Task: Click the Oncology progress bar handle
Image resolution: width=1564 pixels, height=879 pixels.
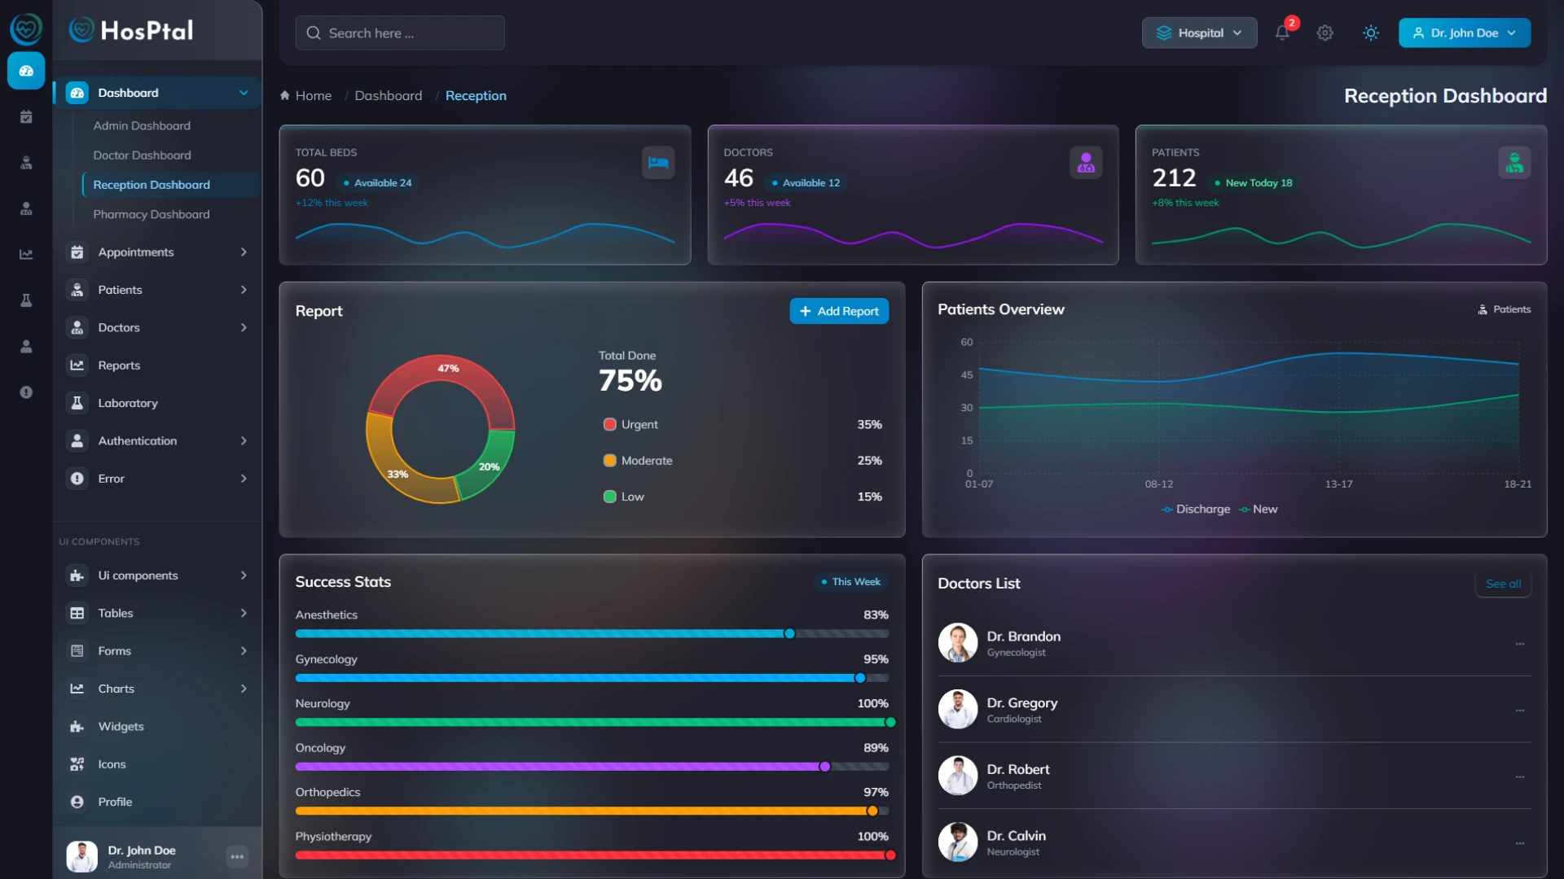Action: (x=825, y=767)
